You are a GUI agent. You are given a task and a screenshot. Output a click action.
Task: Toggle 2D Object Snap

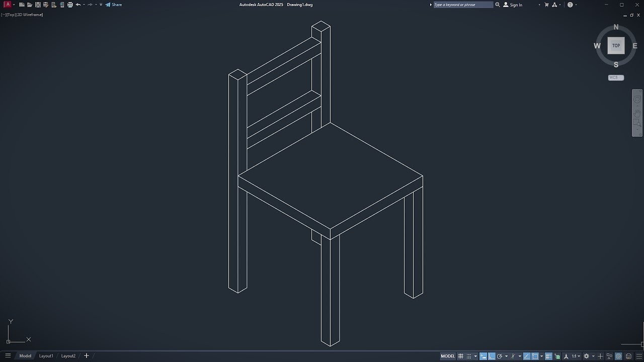click(535, 356)
